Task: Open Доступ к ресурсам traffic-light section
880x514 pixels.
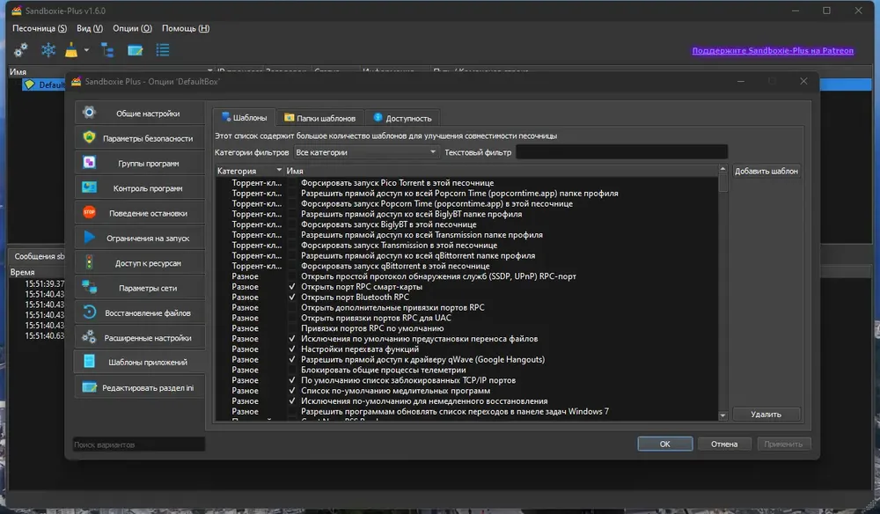Action: (139, 263)
